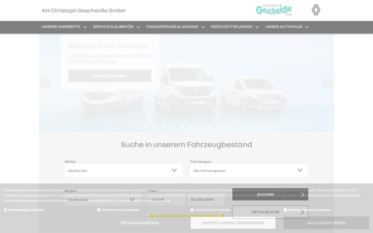The width and height of the screenshot is (373, 233).
Task: Select the third carousel dot
Action: pos(164,127)
